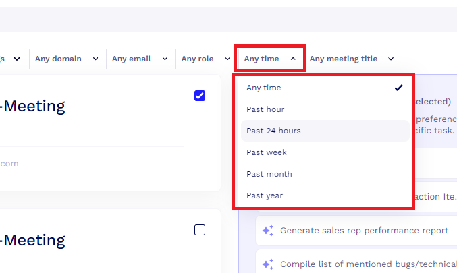Screen dimensions: 457x273
Task: Expand the Any meeting title filter
Action: pyautogui.click(x=351, y=59)
